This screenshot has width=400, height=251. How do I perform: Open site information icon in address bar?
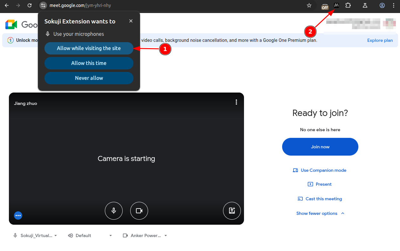[43, 5]
